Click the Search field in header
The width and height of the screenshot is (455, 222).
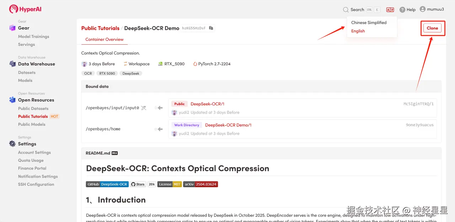362,10
